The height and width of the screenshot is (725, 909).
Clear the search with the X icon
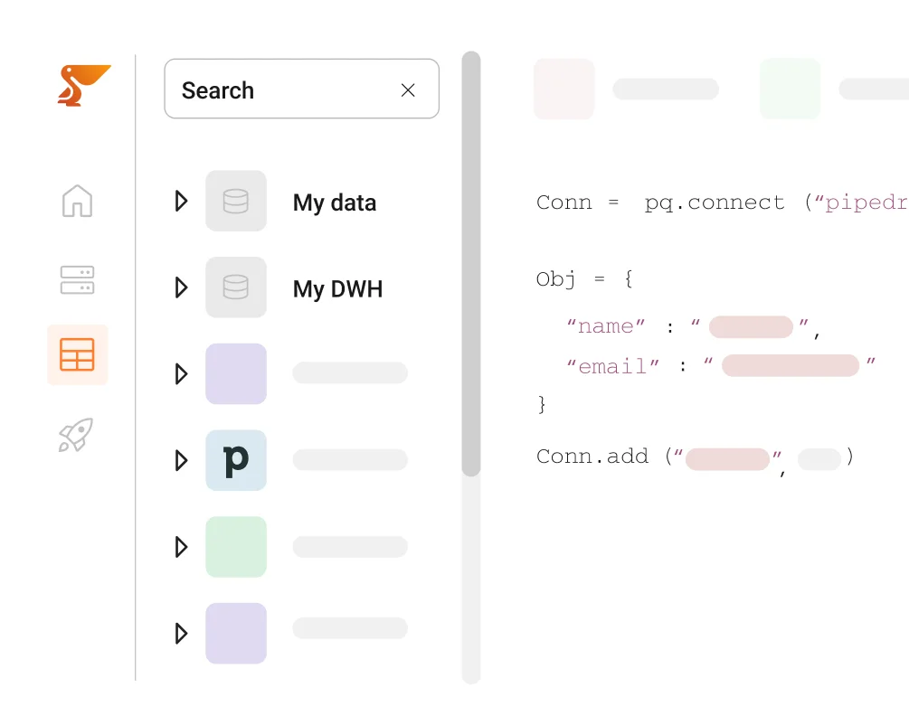408,89
